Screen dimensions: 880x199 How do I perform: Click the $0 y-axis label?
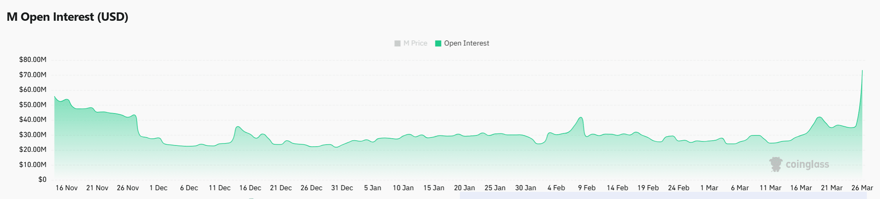pos(42,179)
